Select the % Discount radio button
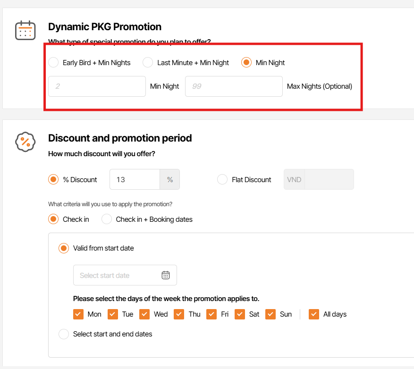 pyautogui.click(x=54, y=179)
